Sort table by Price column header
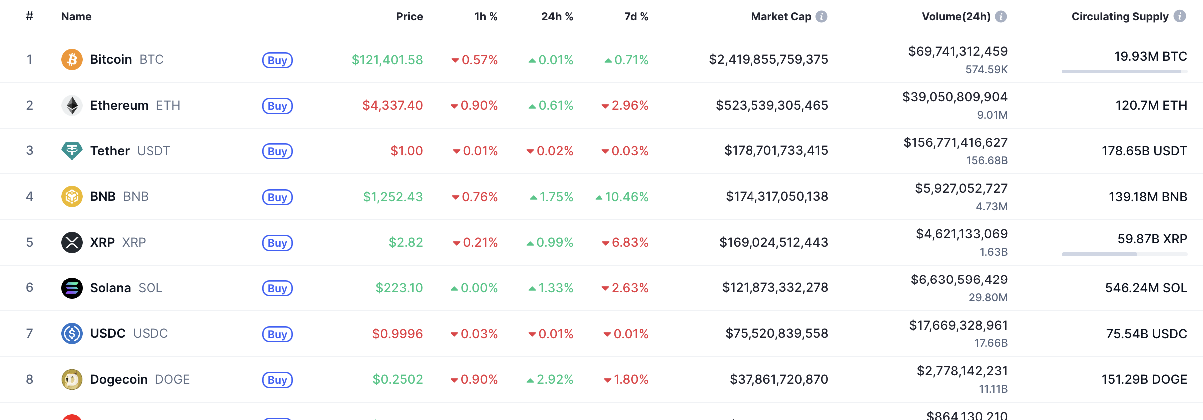Viewport: 1203px width, 420px height. pos(409,17)
